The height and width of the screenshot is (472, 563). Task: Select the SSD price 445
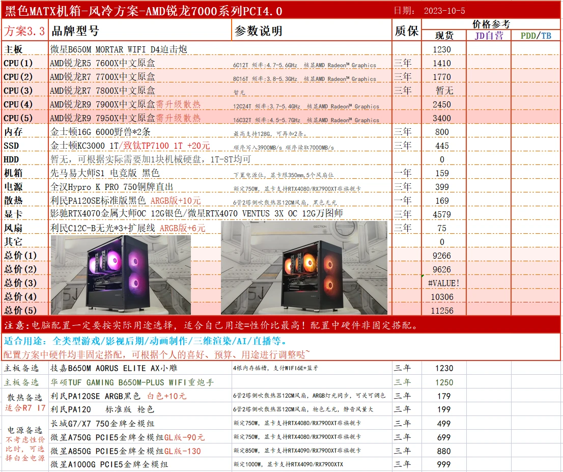(x=442, y=146)
